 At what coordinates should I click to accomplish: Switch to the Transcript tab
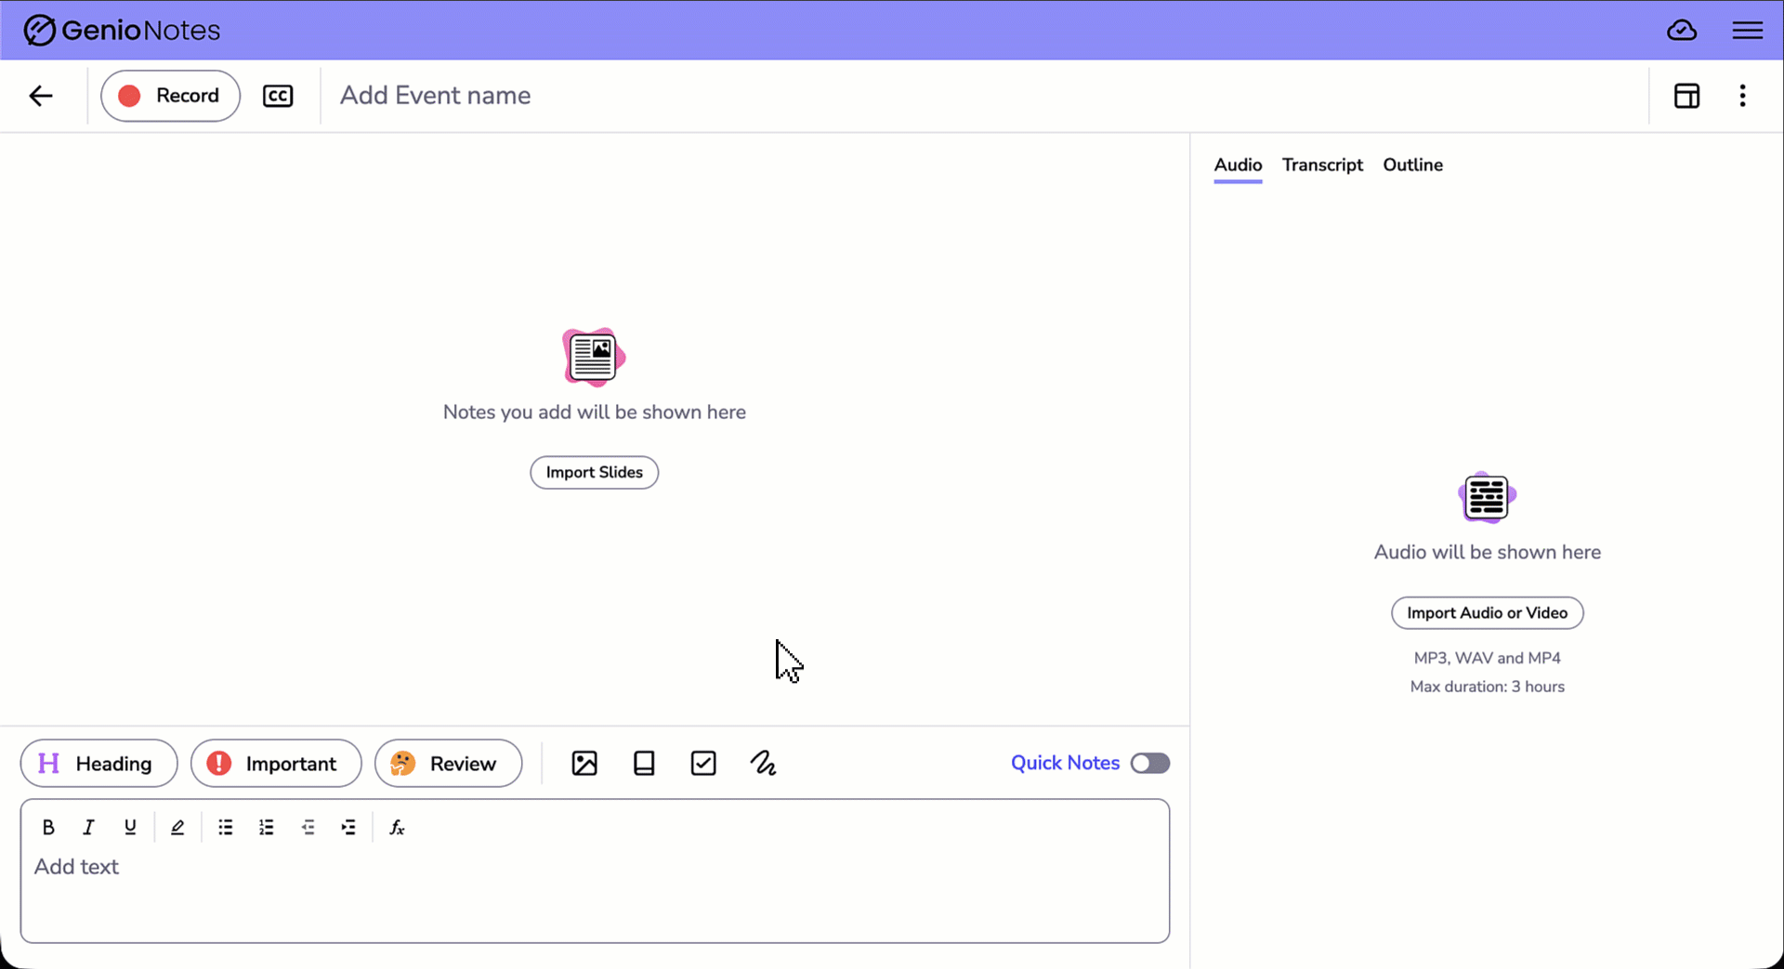pos(1322,165)
